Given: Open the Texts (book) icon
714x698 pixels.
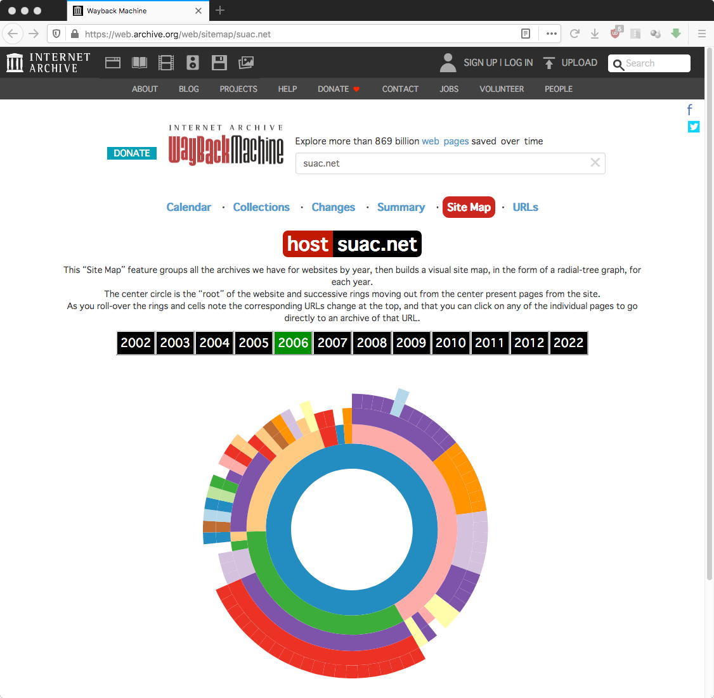Looking at the screenshot, I should (140, 62).
